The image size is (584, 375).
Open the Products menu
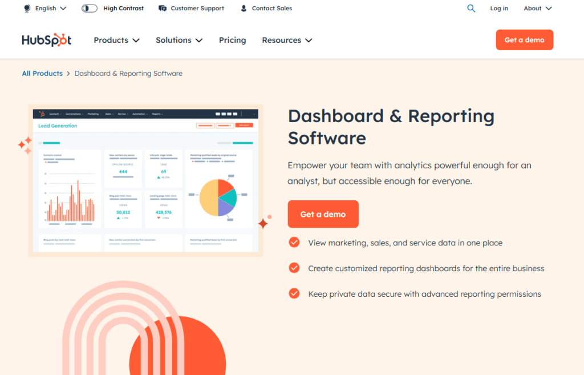coord(116,40)
